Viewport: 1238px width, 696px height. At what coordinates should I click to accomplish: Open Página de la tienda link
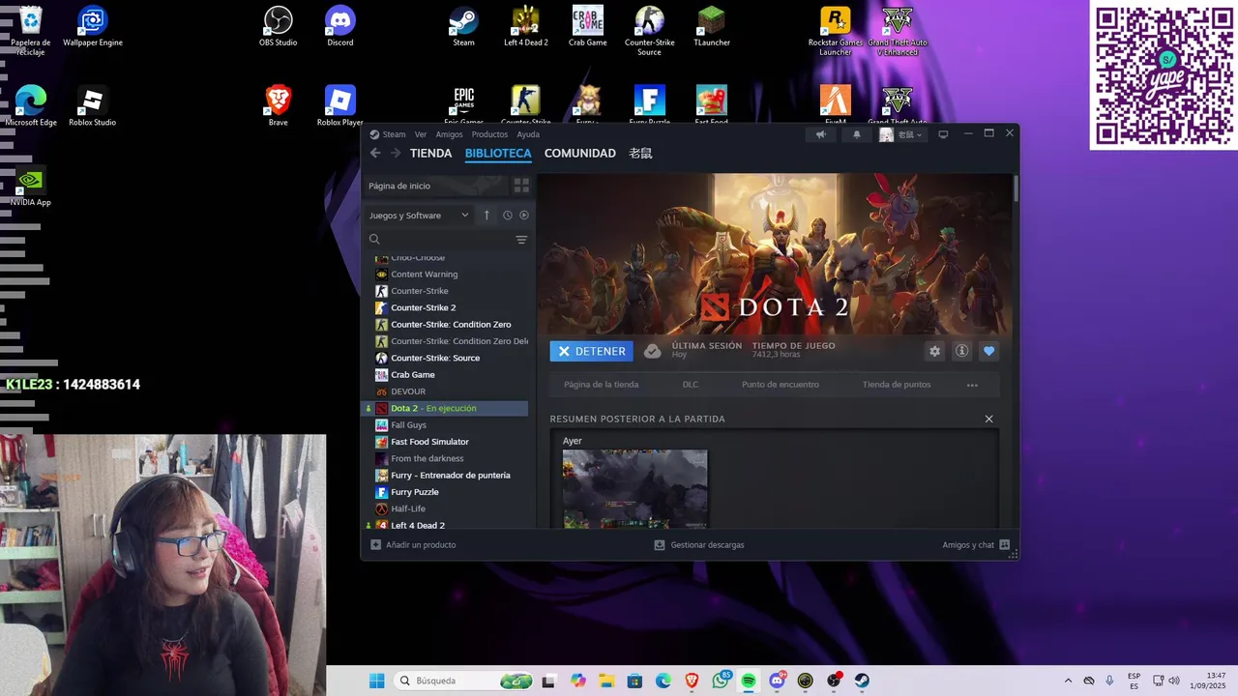coord(602,385)
